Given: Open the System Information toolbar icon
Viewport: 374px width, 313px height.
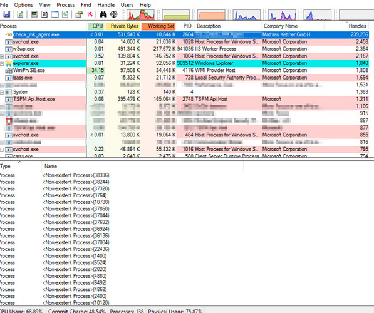Looking at the screenshot, I should [34, 14].
